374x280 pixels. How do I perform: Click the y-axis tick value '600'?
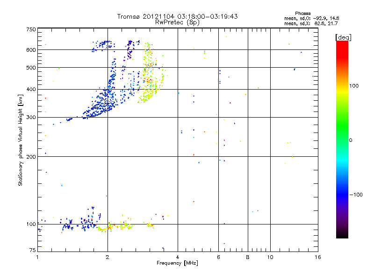[31, 50]
